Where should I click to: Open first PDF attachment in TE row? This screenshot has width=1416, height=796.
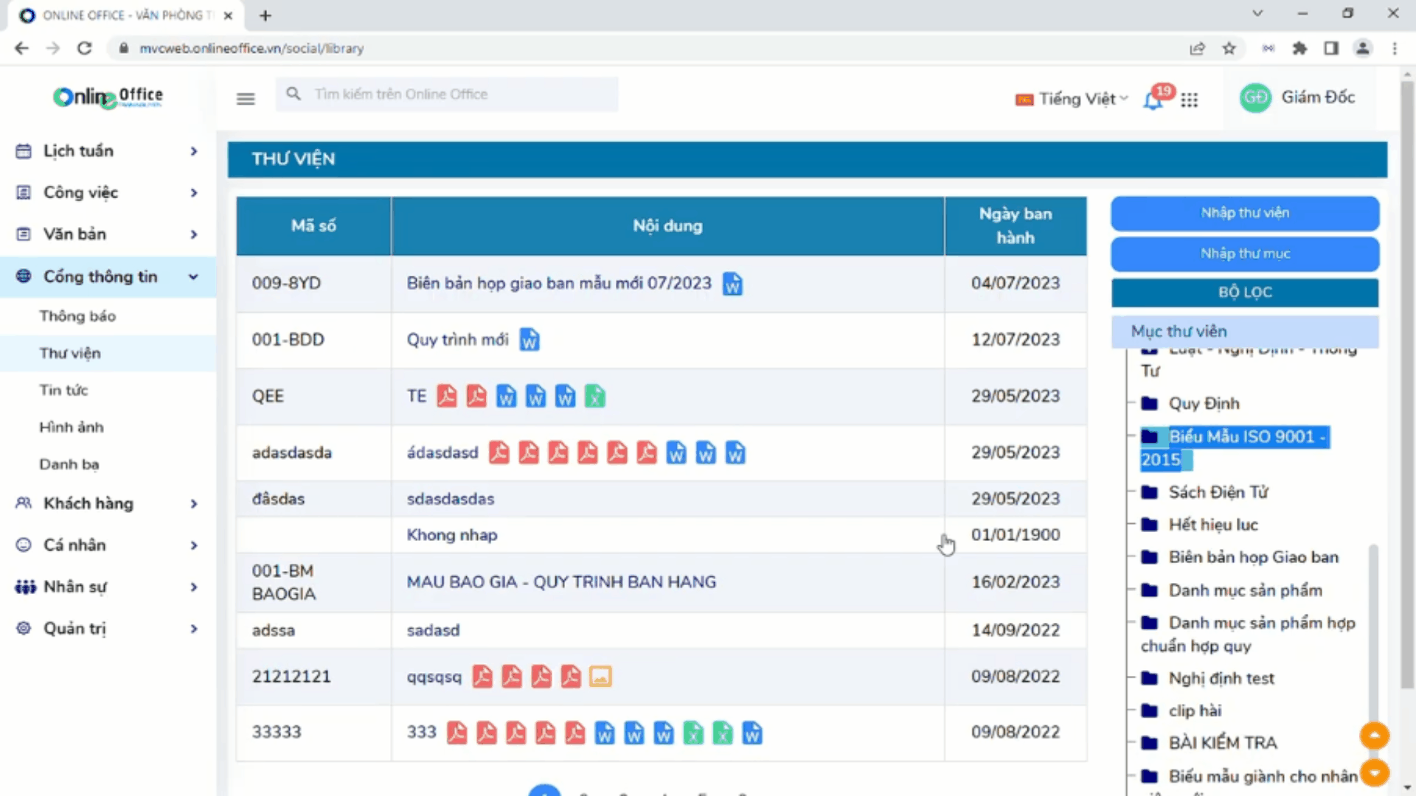(446, 397)
